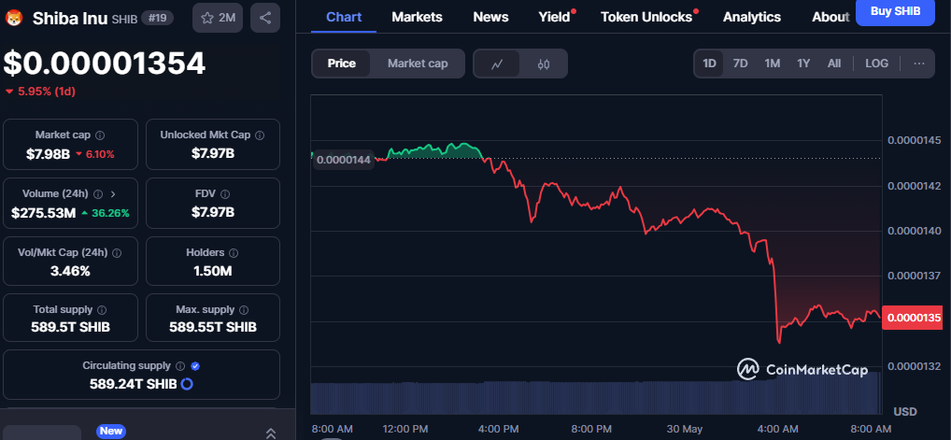Click the 589.55T SHIB max supply value

tap(213, 327)
